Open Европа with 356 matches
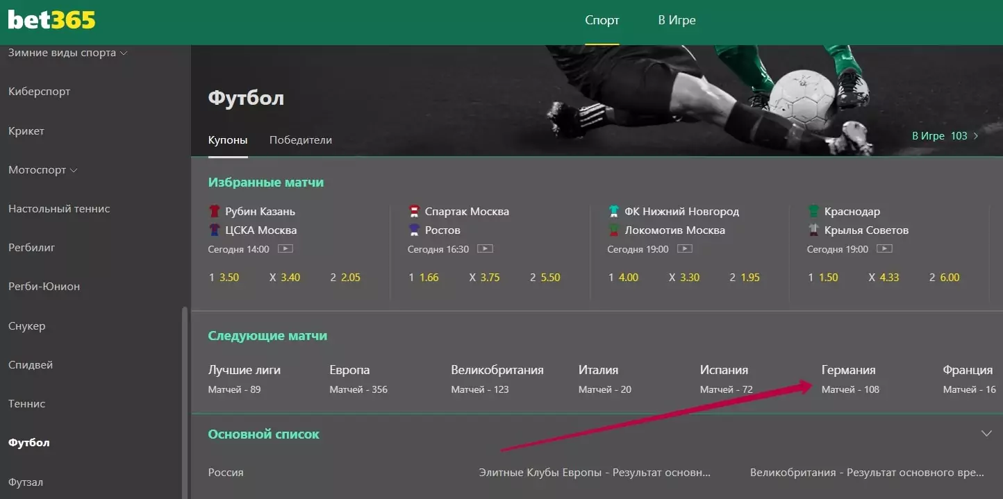 pyautogui.click(x=358, y=379)
